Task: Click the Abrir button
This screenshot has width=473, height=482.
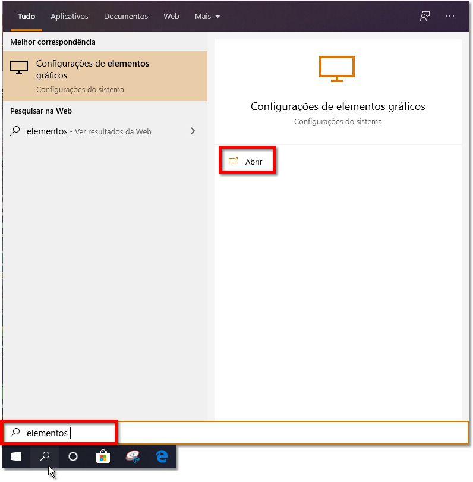Action: 247,160
